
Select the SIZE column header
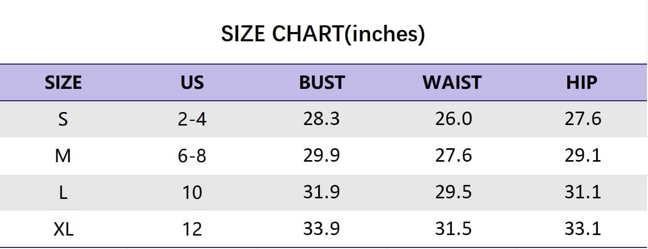click(63, 83)
